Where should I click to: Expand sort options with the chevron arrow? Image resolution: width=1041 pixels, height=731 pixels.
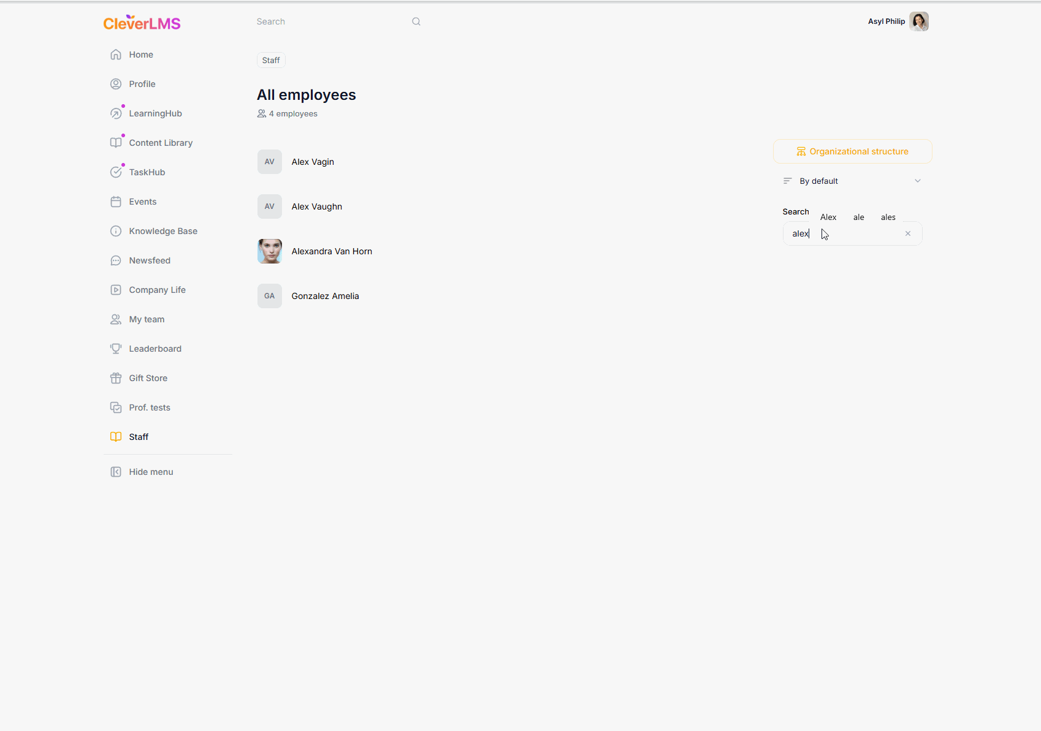coord(918,181)
